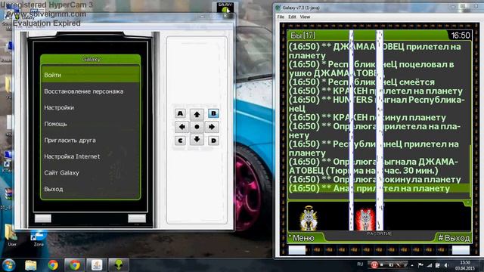Open the Zona desktop shortcut

click(39, 238)
